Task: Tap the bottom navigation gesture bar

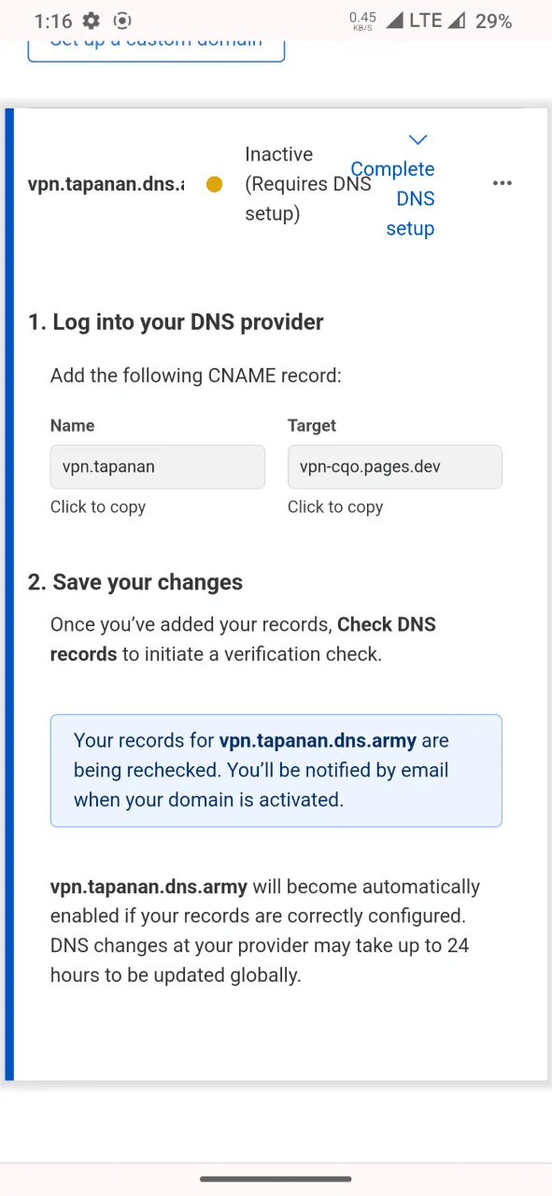Action: (x=276, y=1179)
